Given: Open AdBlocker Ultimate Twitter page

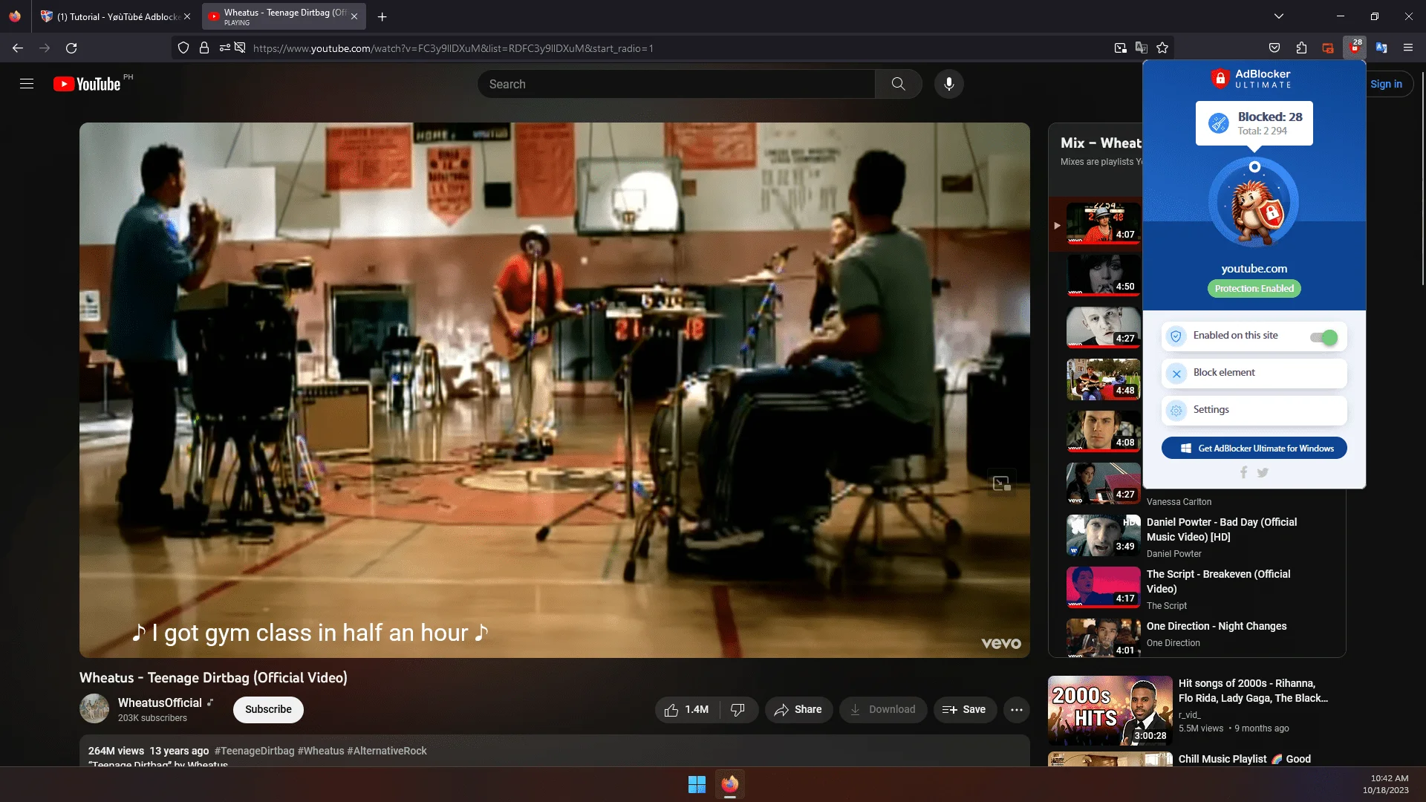Looking at the screenshot, I should (1263, 472).
